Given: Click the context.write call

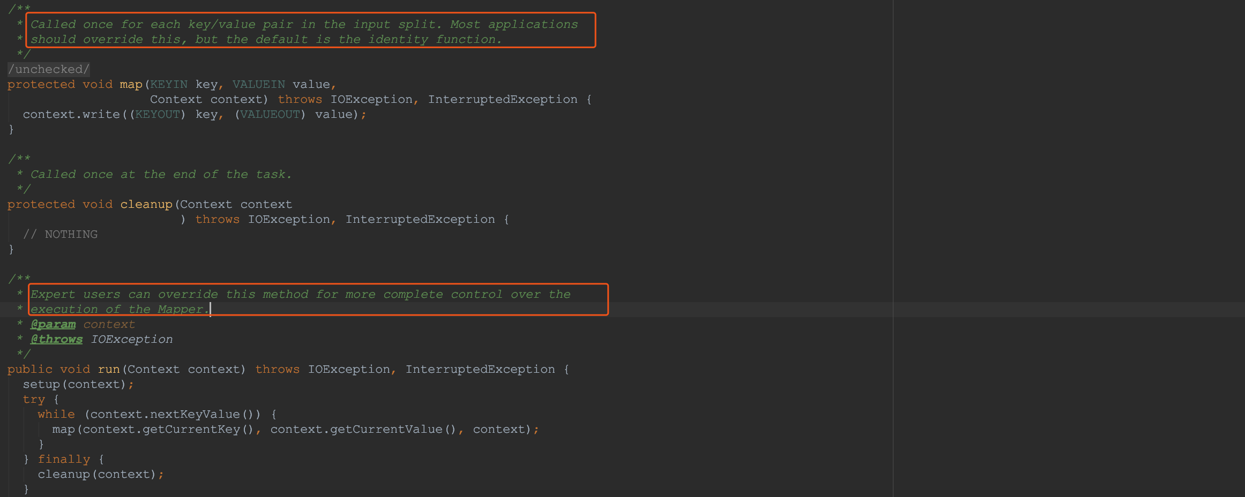Looking at the screenshot, I should (x=71, y=114).
